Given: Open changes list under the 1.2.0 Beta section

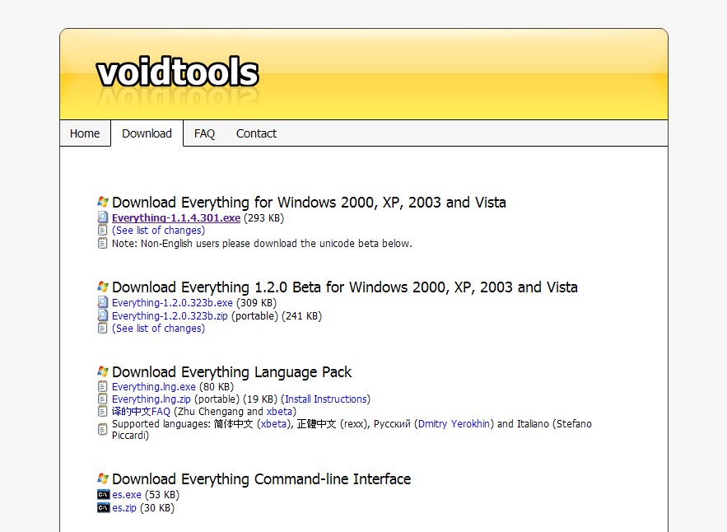Looking at the screenshot, I should coord(158,329).
